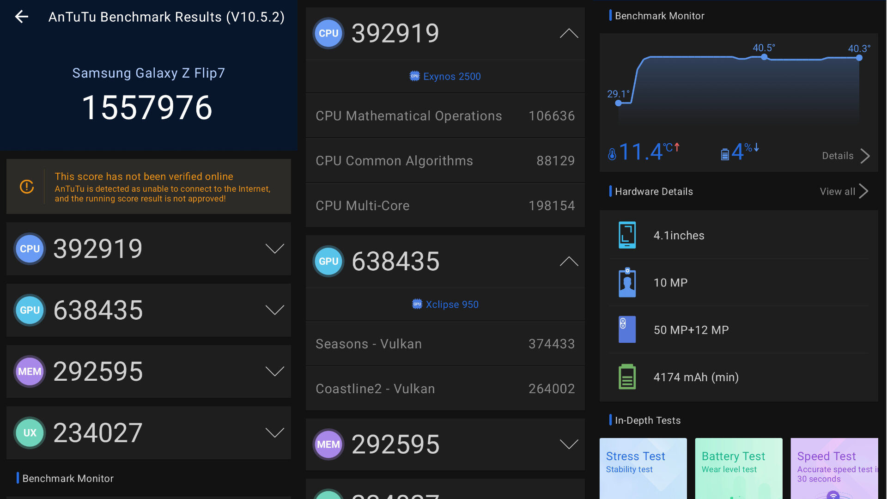Tap the thermometer icon beside 11.4°C
The width and height of the screenshot is (887, 499).
[612, 154]
